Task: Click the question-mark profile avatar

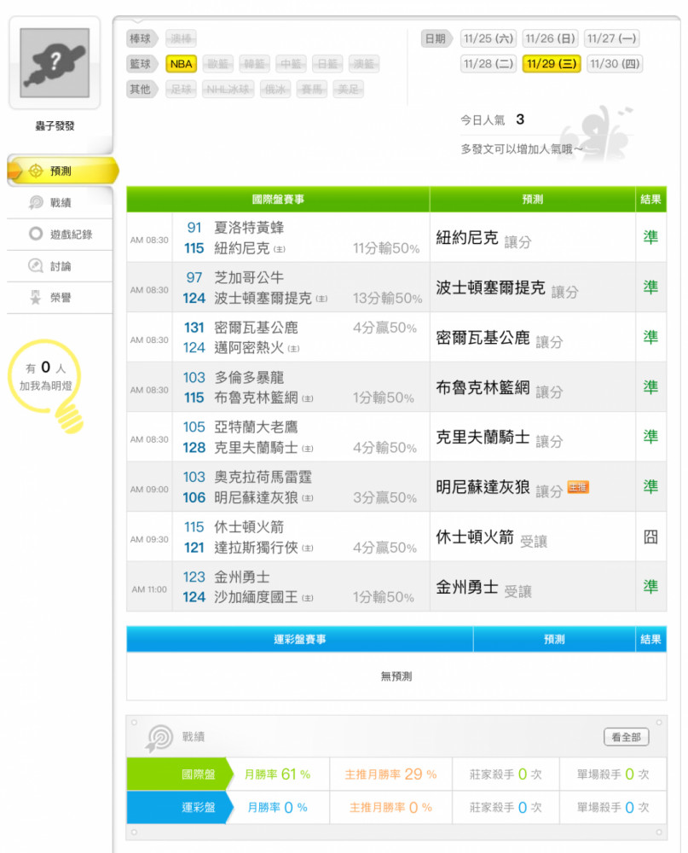Action: tap(55, 62)
